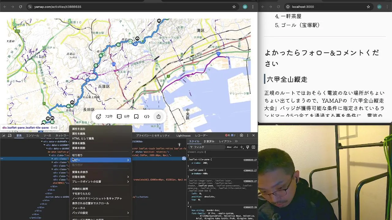Open プライバシーとセキュリティ DevTools tab
The image size is (392, 220).
[153, 135]
